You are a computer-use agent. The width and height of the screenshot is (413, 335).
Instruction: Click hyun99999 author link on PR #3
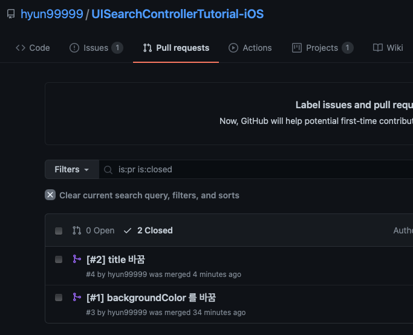pyautogui.click(x=127, y=313)
